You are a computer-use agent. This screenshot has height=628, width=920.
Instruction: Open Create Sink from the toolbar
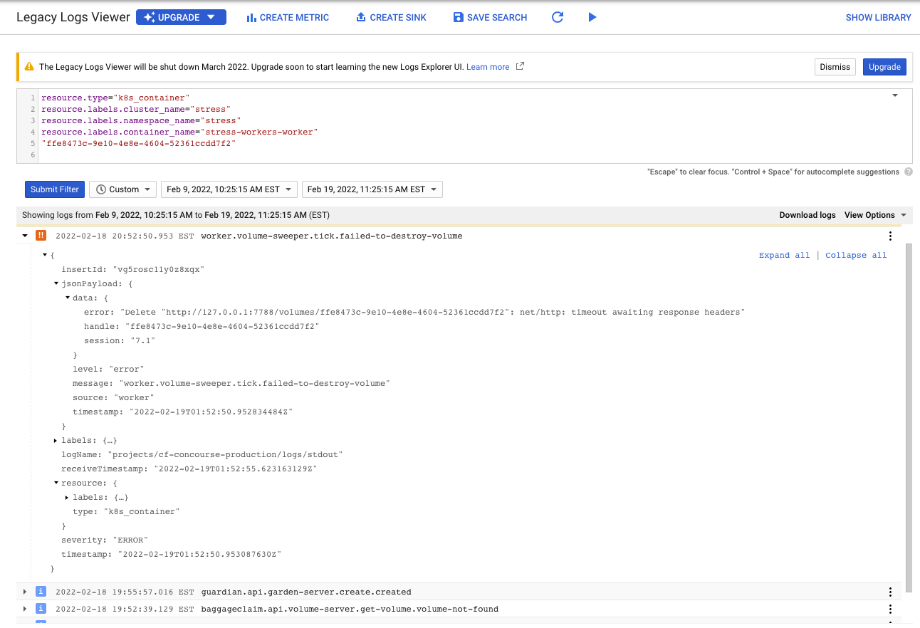391,17
